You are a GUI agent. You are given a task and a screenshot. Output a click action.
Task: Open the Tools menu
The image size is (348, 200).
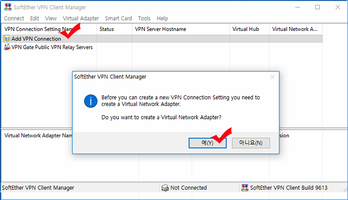[144, 18]
